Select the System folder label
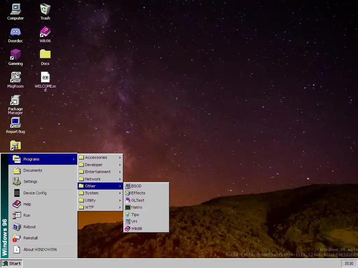This screenshot has width=358, height=268. (x=92, y=193)
